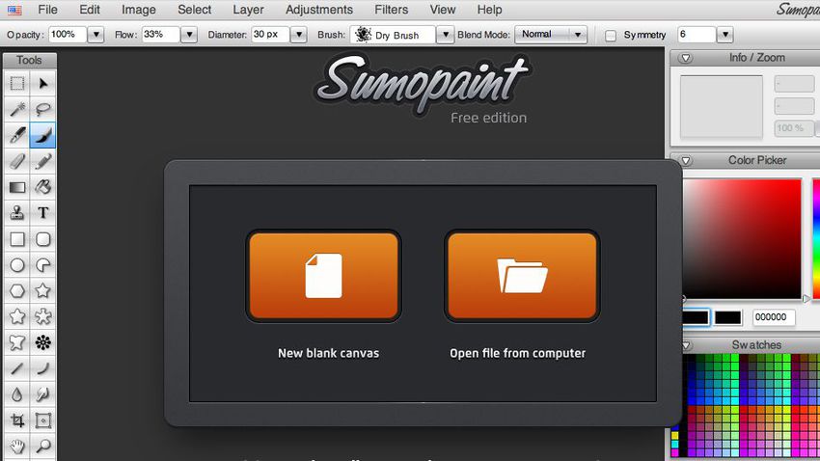The width and height of the screenshot is (820, 461).
Task: Select the Free Transform tool
Action: pyautogui.click(x=42, y=420)
